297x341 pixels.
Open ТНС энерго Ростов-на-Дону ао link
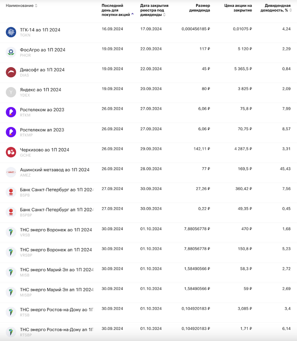click(56, 309)
